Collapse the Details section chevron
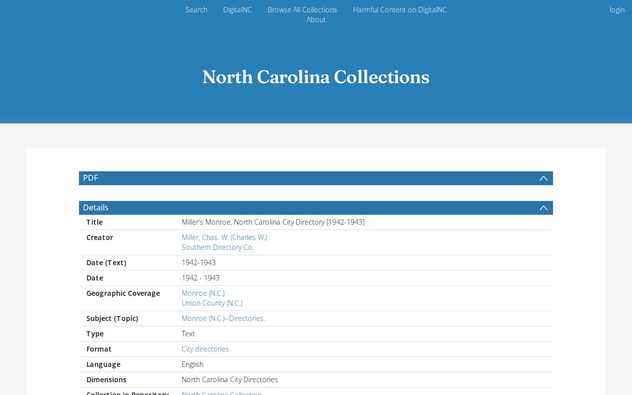Screen dimensions: 632x395 coord(544,208)
